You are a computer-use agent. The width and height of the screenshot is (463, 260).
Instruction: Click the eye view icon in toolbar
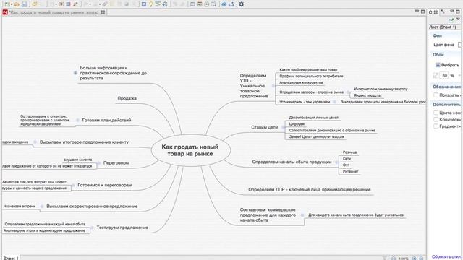click(x=224, y=4)
